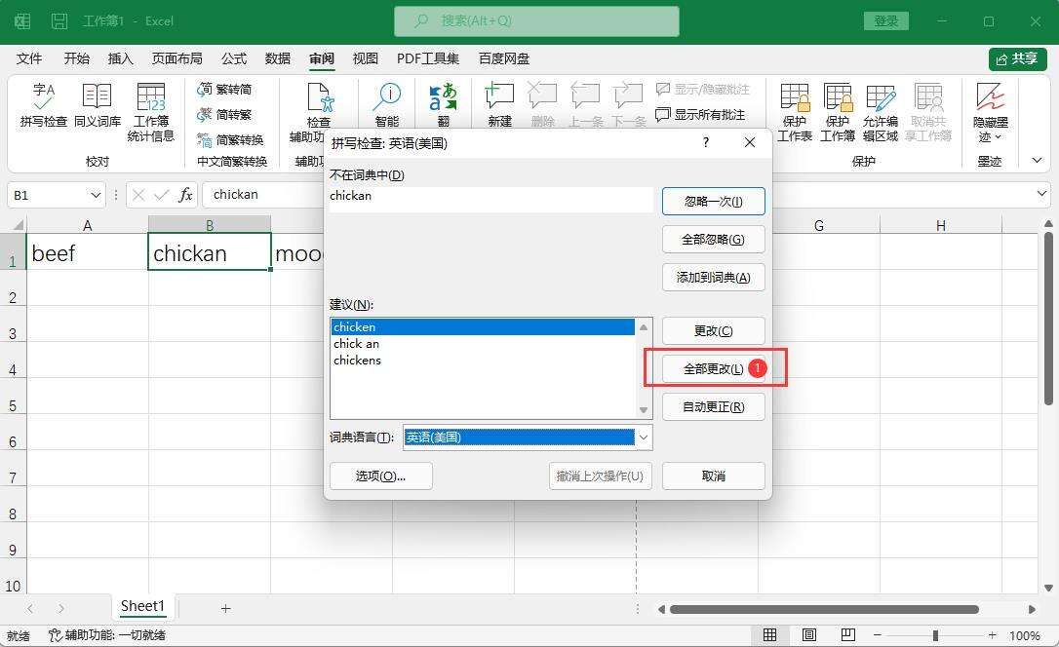
Task: Click the 不在词典中 text field
Action: pos(491,200)
